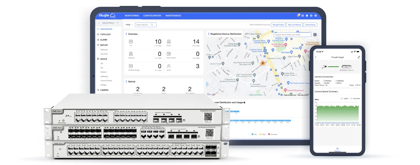Open the notifications icon with badge
The image size is (420, 165).
pyautogui.click(x=298, y=15)
